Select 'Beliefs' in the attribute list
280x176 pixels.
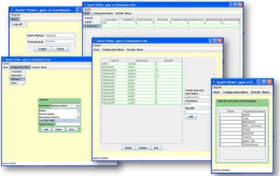tap(58, 111)
